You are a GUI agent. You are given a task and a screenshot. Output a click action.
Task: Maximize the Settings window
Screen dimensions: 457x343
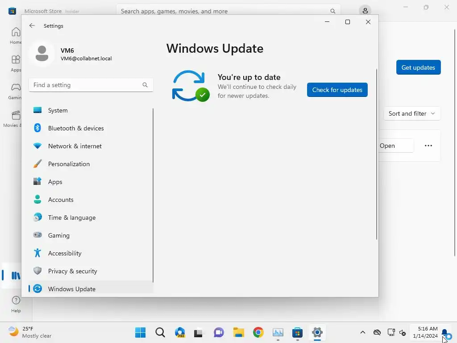(347, 22)
